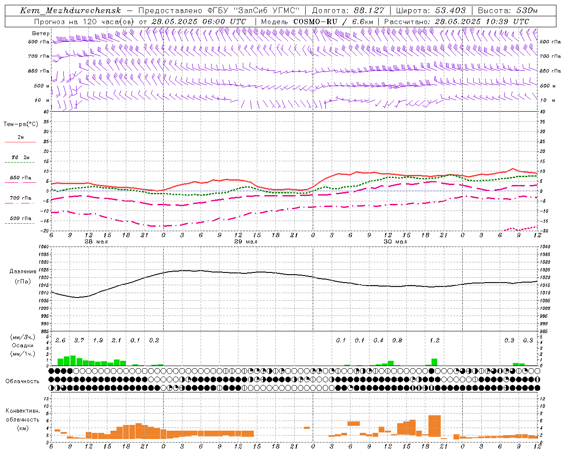Click the 3-hour precipitation value 0.4
This screenshot has width=563, height=450.
378,340
